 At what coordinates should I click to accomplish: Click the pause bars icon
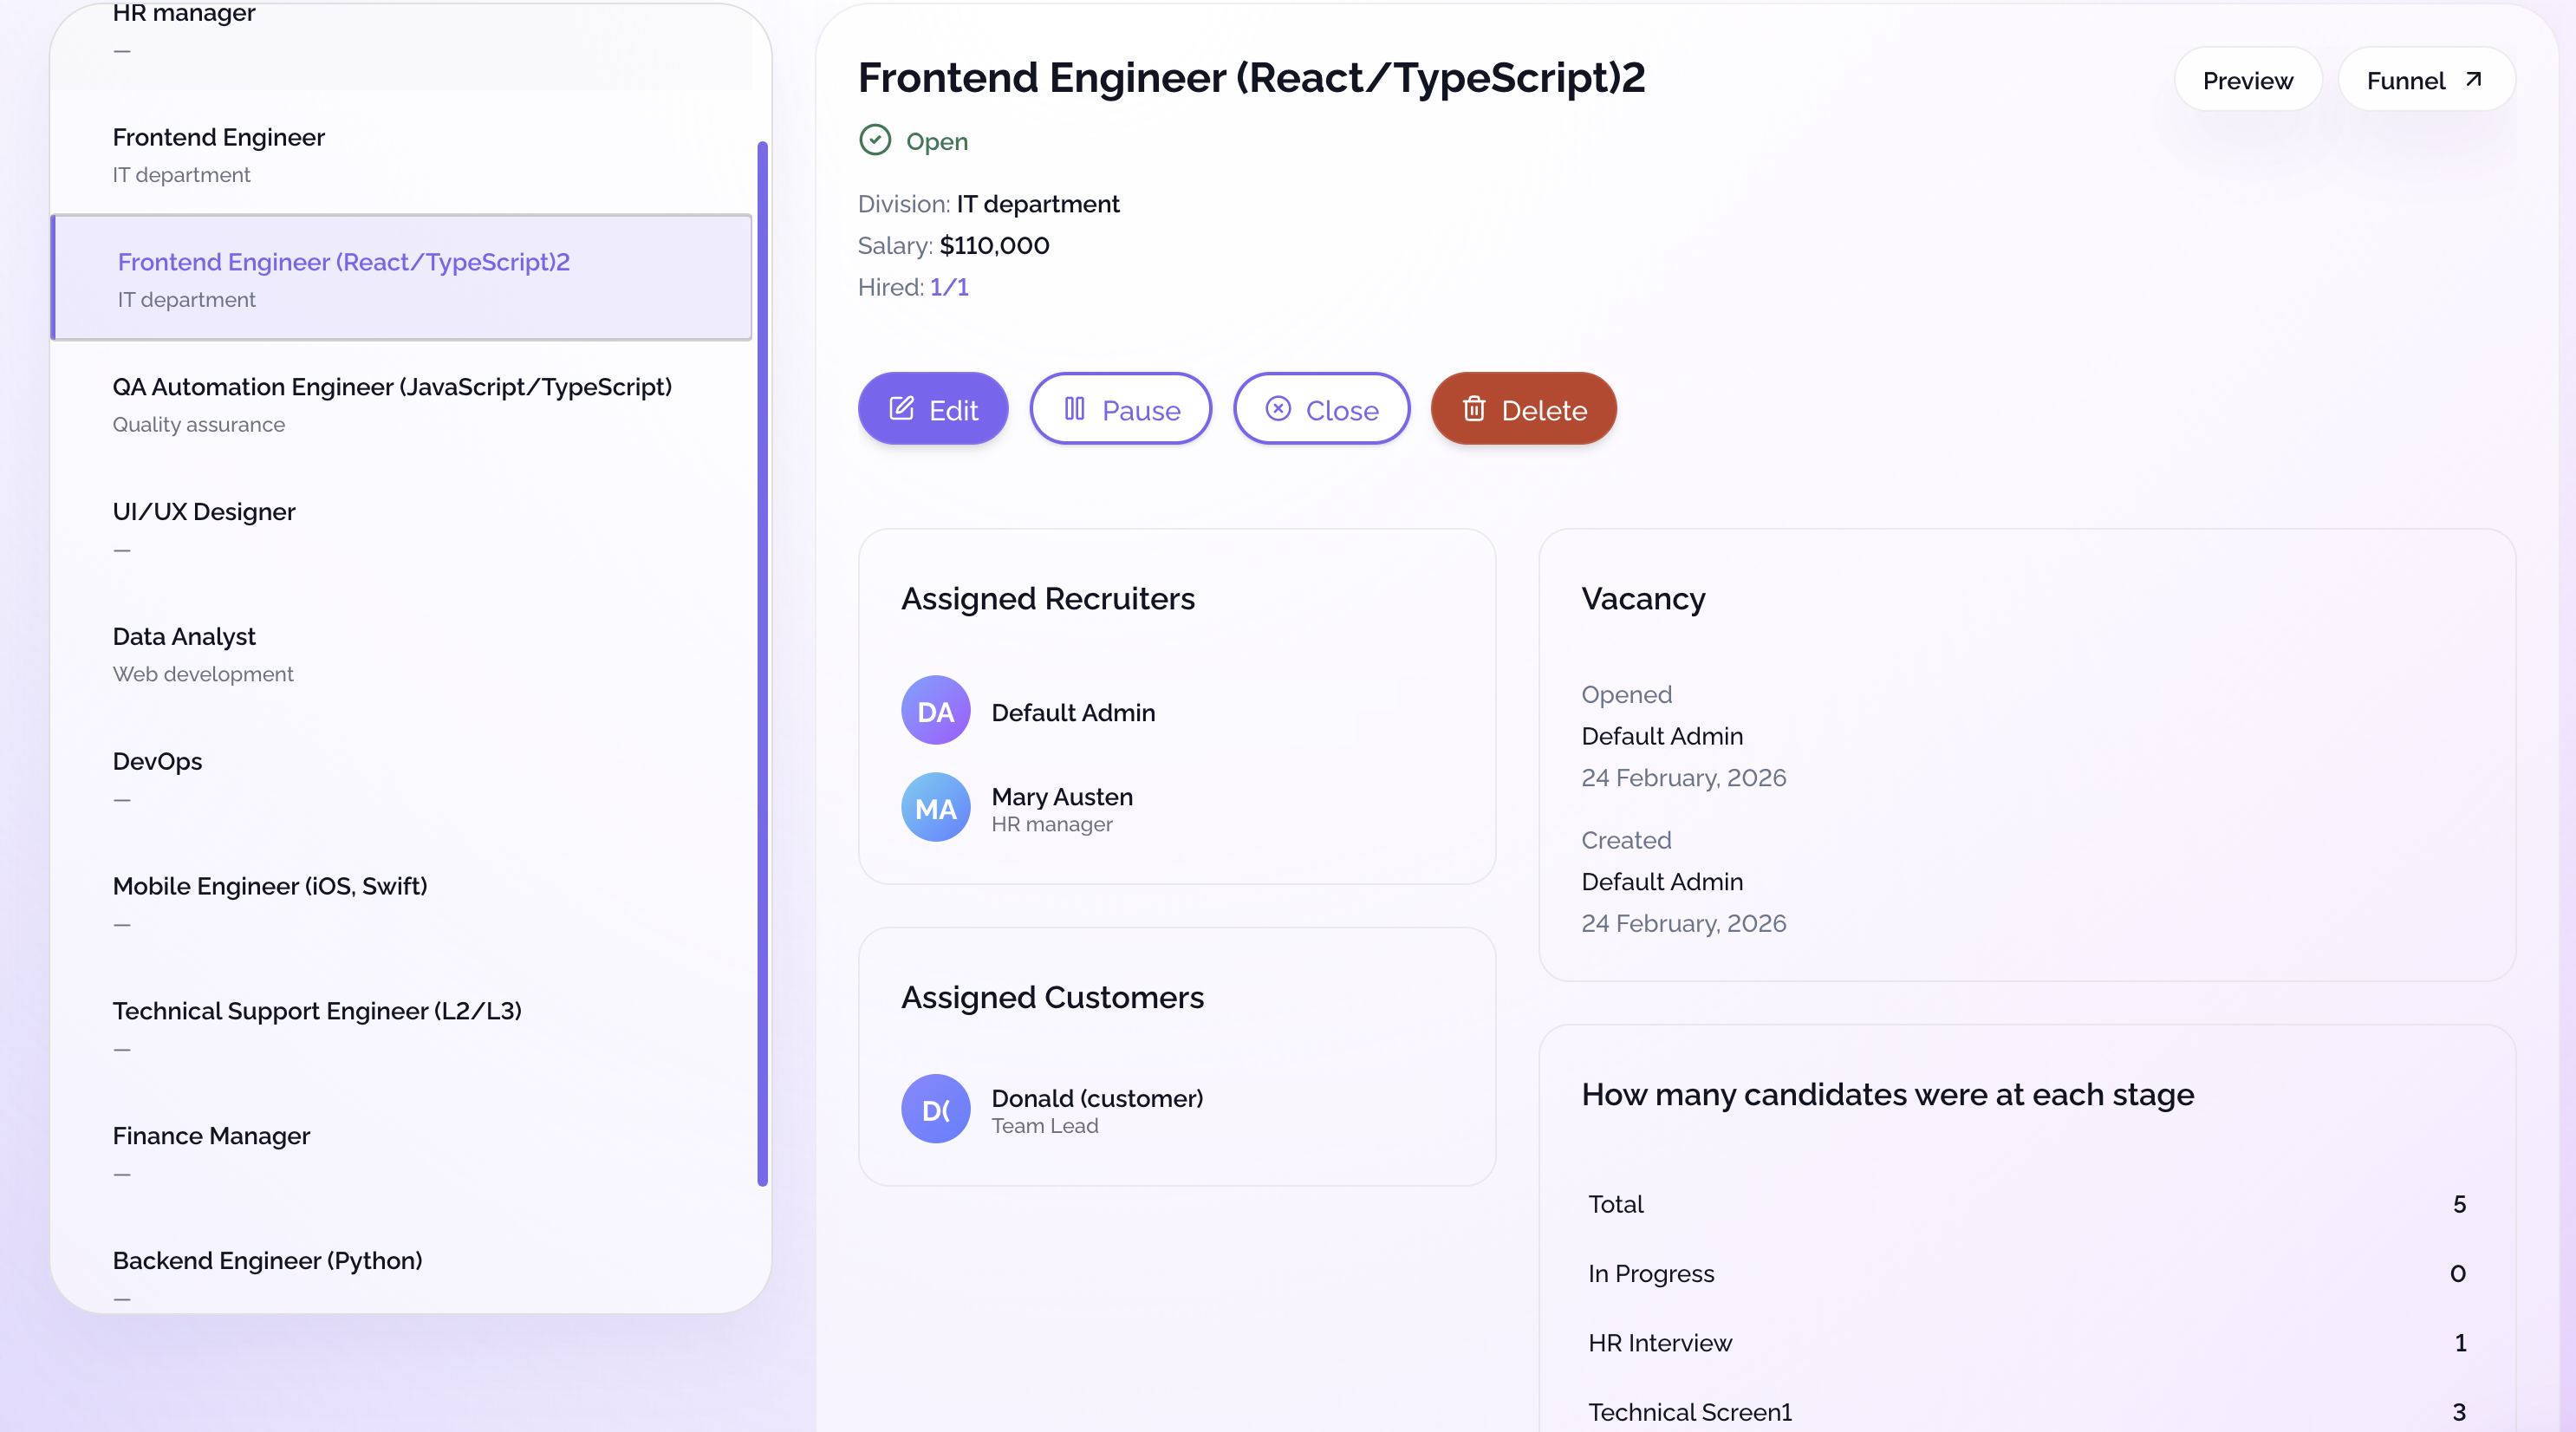click(x=1074, y=408)
